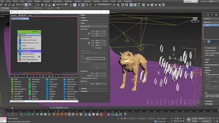This screenshot has width=219, height=123.
Task: Toggle Percent Snap in main toolbar
Action: 87,5
